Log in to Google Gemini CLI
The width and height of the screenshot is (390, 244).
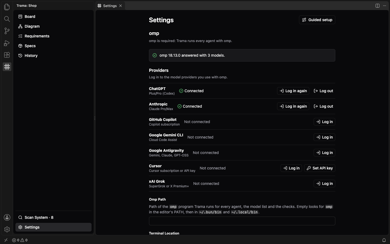coord(324,137)
